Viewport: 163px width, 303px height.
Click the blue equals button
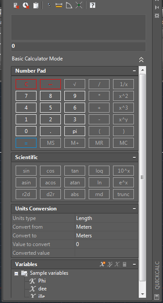tap(26, 143)
